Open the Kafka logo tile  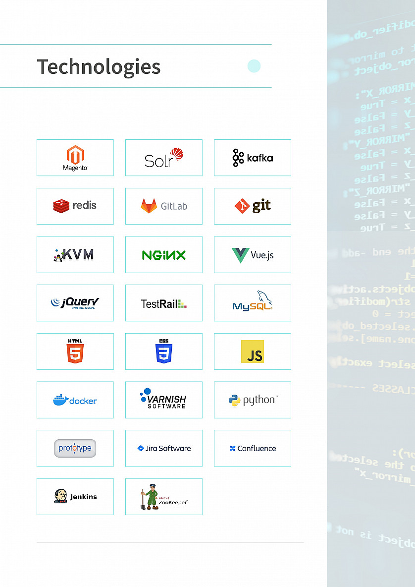[x=253, y=158]
